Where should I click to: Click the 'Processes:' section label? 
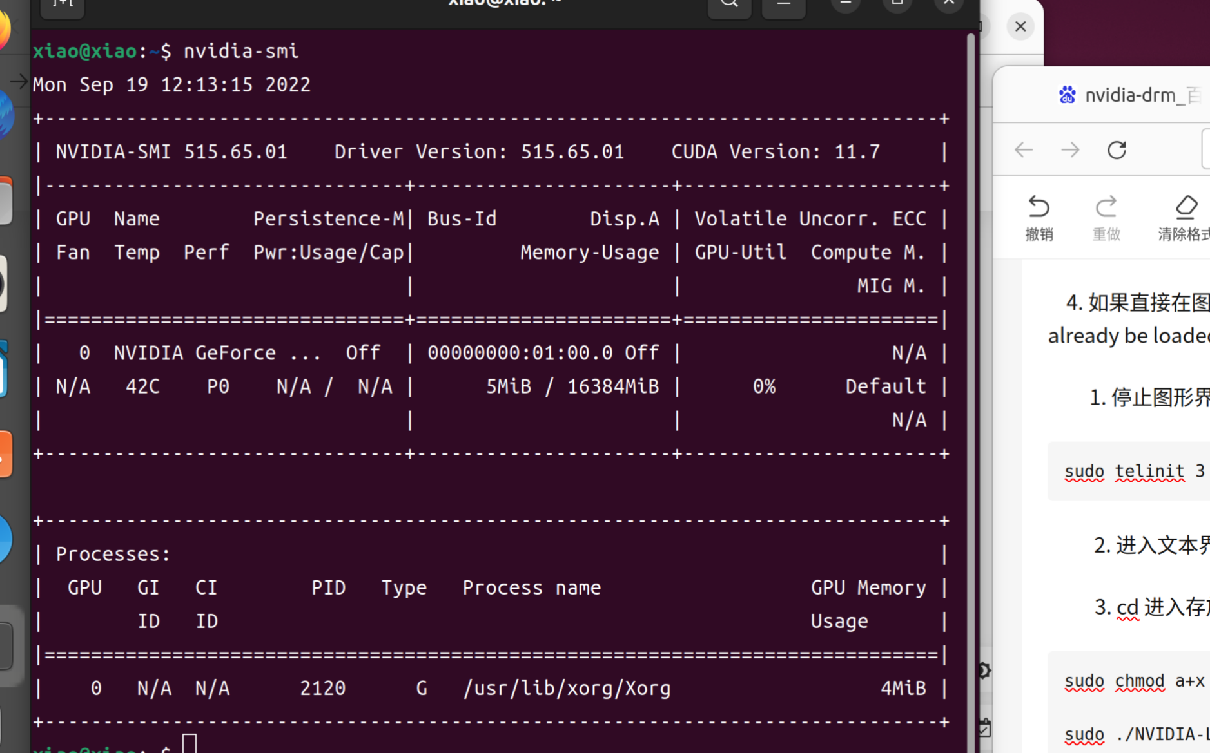coord(113,553)
